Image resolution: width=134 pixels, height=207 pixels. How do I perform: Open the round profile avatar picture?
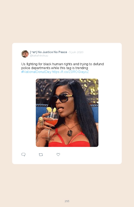[x=25, y=54]
